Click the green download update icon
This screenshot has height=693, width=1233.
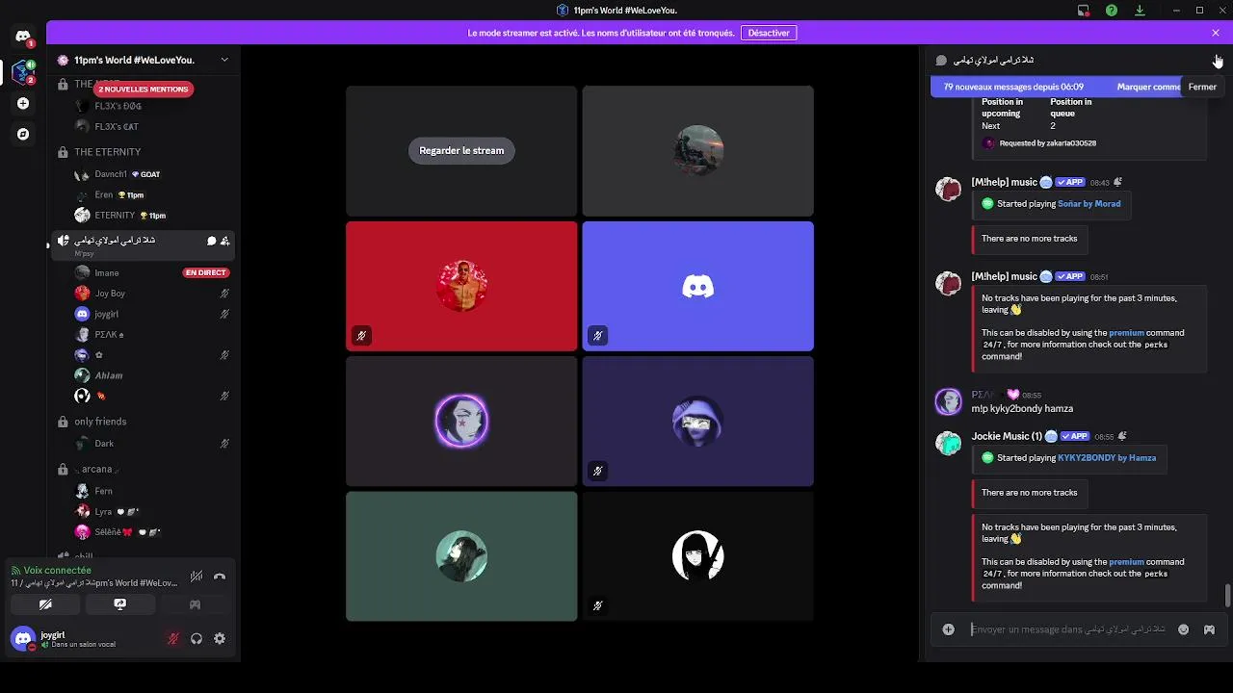click(1140, 11)
